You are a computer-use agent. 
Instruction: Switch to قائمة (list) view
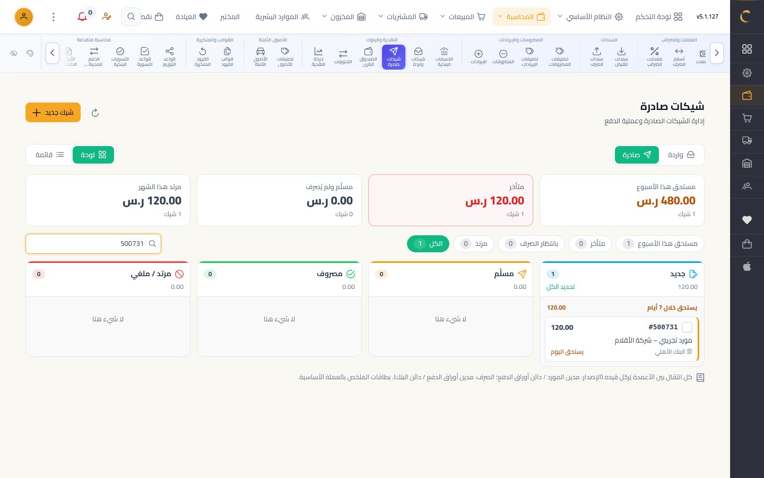pos(50,155)
